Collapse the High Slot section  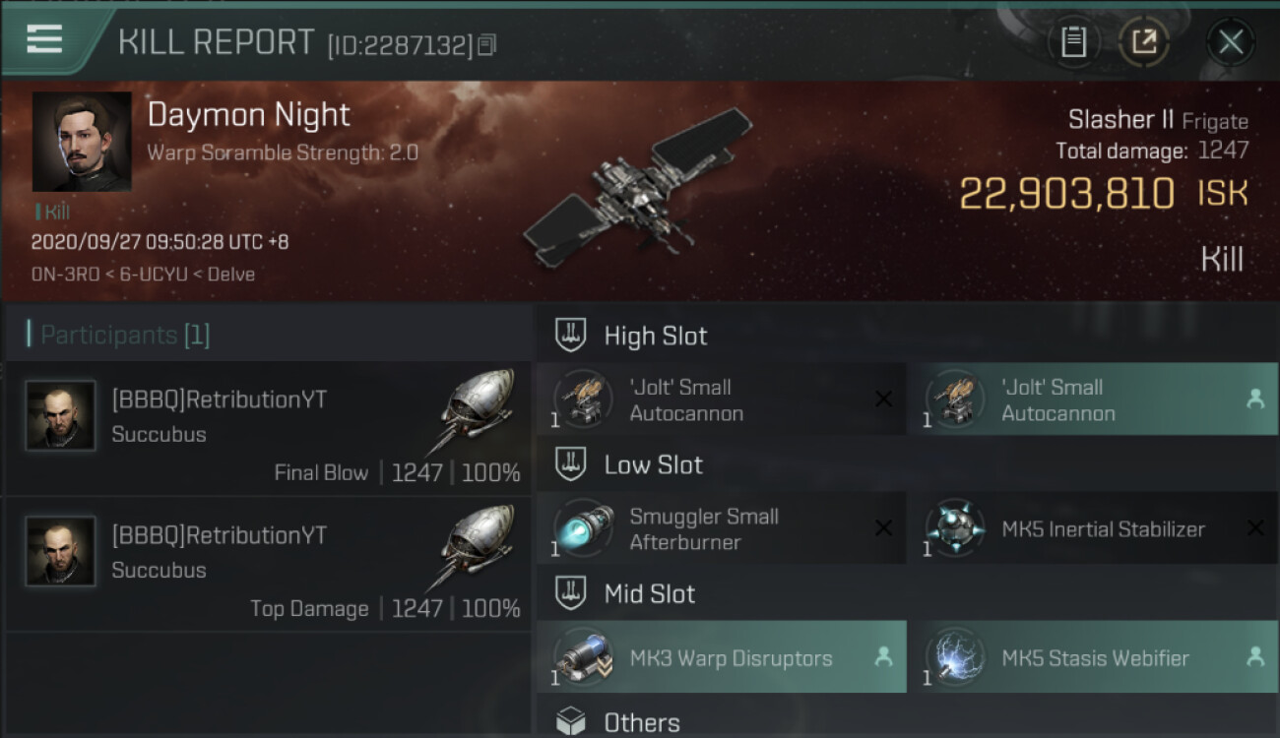pos(655,336)
